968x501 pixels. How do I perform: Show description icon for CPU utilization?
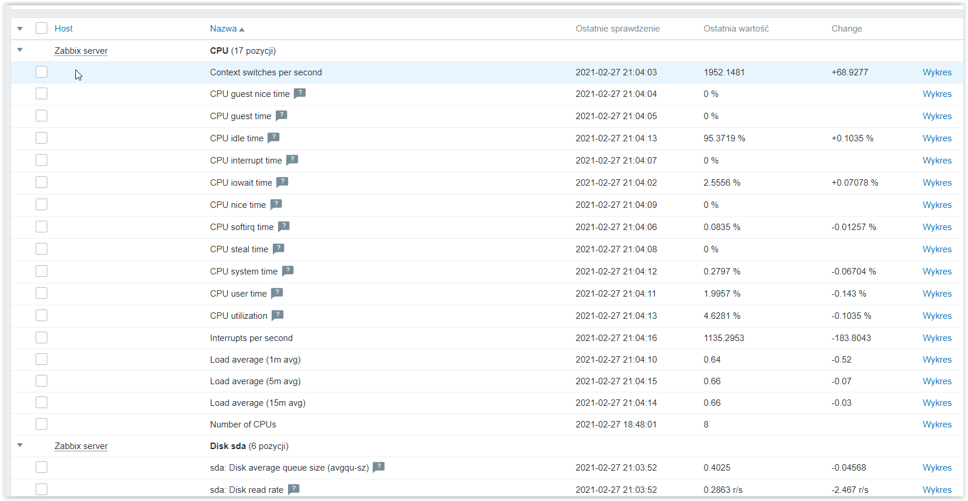277,315
